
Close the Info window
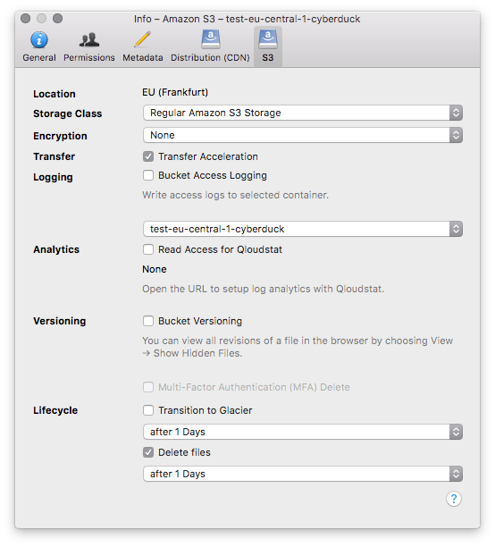pyautogui.click(x=26, y=19)
